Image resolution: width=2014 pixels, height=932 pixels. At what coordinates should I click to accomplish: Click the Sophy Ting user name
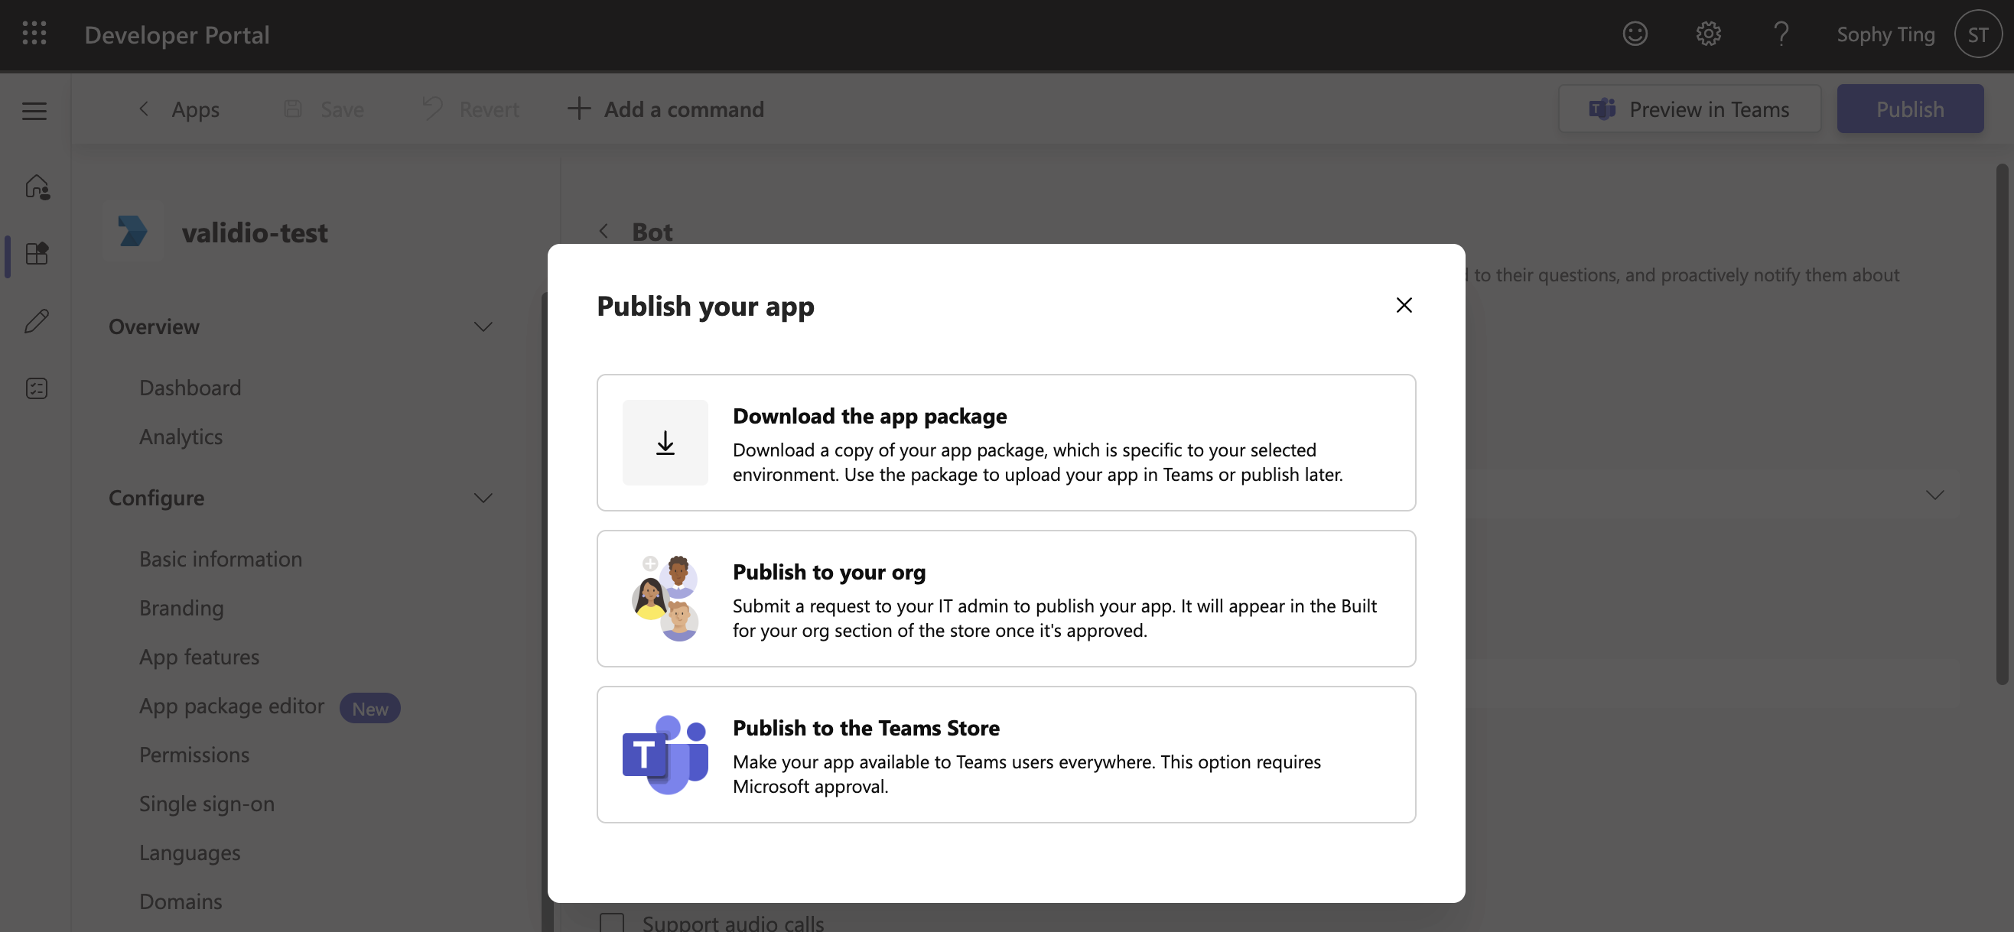coord(1885,34)
